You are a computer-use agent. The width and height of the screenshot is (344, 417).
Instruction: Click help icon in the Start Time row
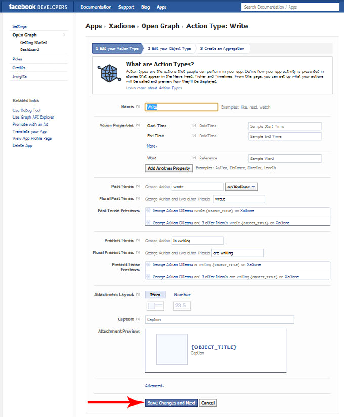194,126
